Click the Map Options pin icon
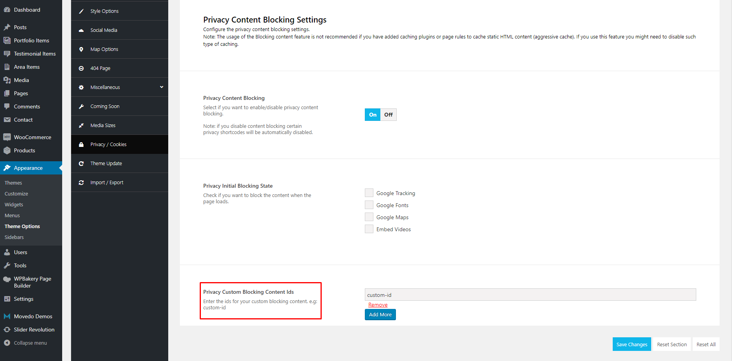 tap(81, 49)
